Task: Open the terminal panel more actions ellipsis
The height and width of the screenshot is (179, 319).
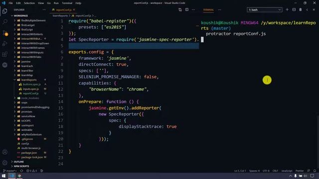Action: [x=220, y=10]
